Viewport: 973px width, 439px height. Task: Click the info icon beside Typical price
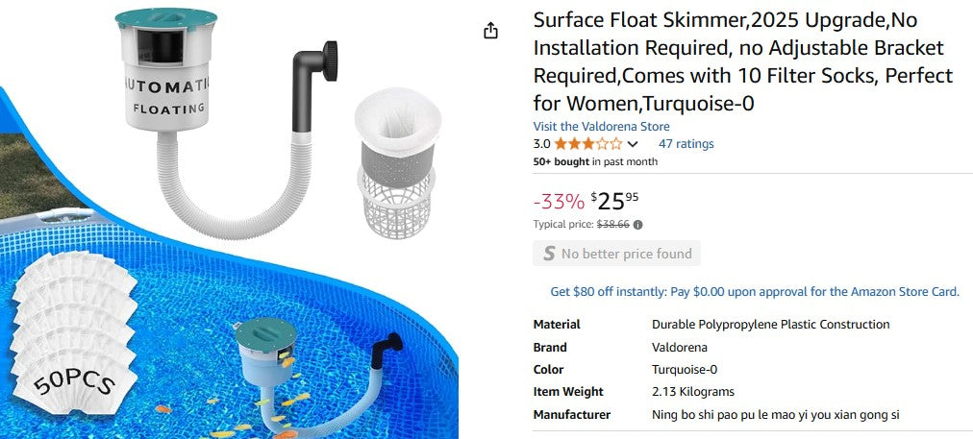pos(638,225)
